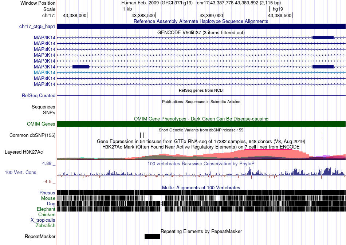Click the 'Sequences' track label
346x245 pixels.
[x=43, y=107]
